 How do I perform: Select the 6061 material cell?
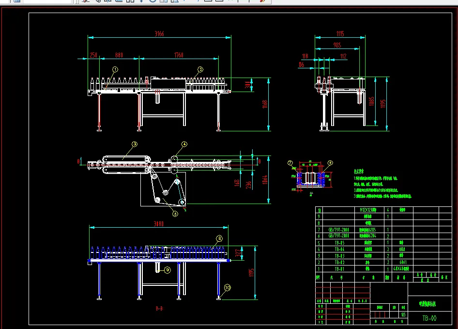tap(403, 262)
